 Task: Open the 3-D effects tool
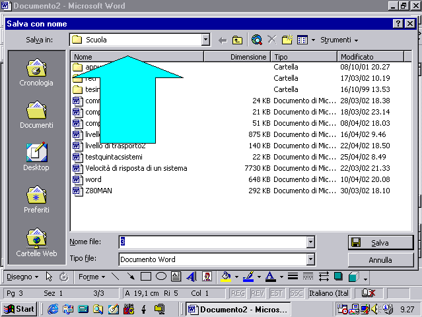click(x=353, y=277)
